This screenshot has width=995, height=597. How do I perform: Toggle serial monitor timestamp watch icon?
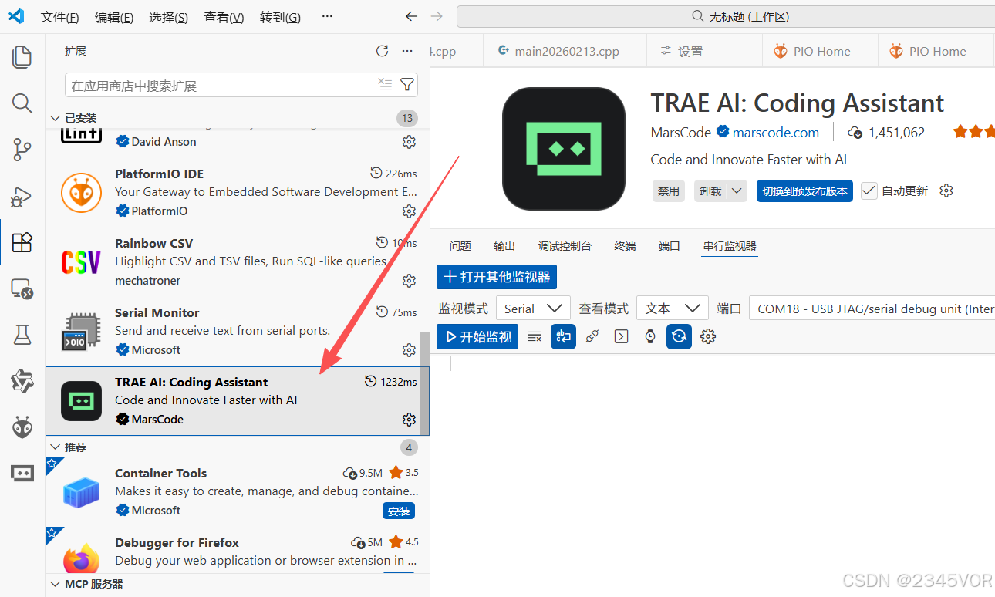point(650,336)
